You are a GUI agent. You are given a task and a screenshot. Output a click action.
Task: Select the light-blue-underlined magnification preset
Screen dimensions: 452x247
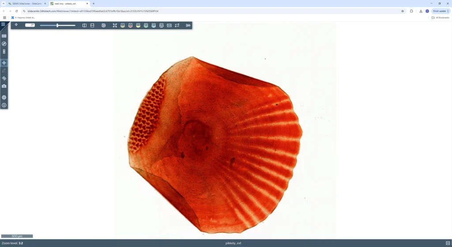coord(154,25)
